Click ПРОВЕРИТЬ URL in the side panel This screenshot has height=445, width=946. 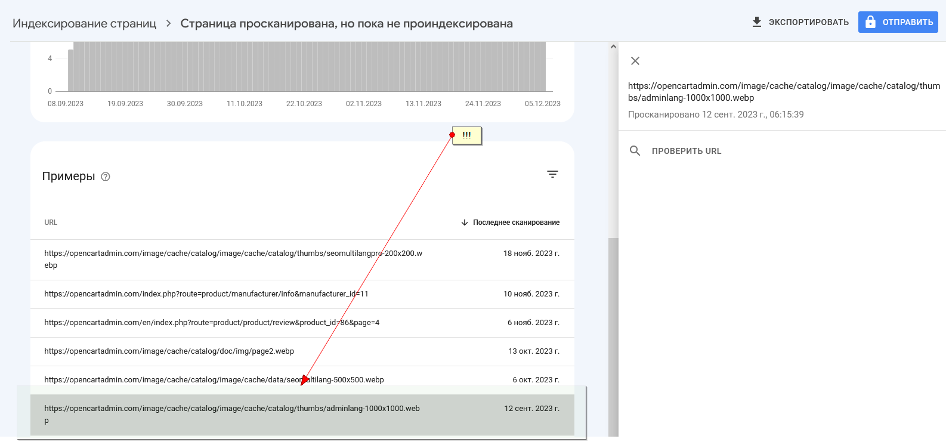coord(687,151)
